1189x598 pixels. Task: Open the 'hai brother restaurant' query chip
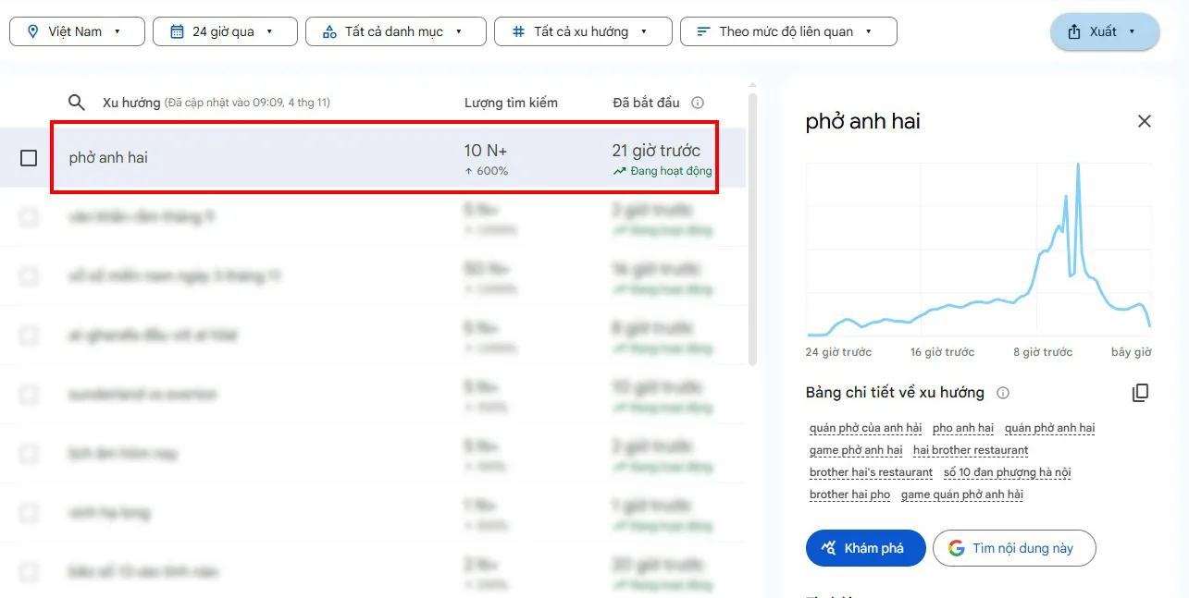(970, 450)
